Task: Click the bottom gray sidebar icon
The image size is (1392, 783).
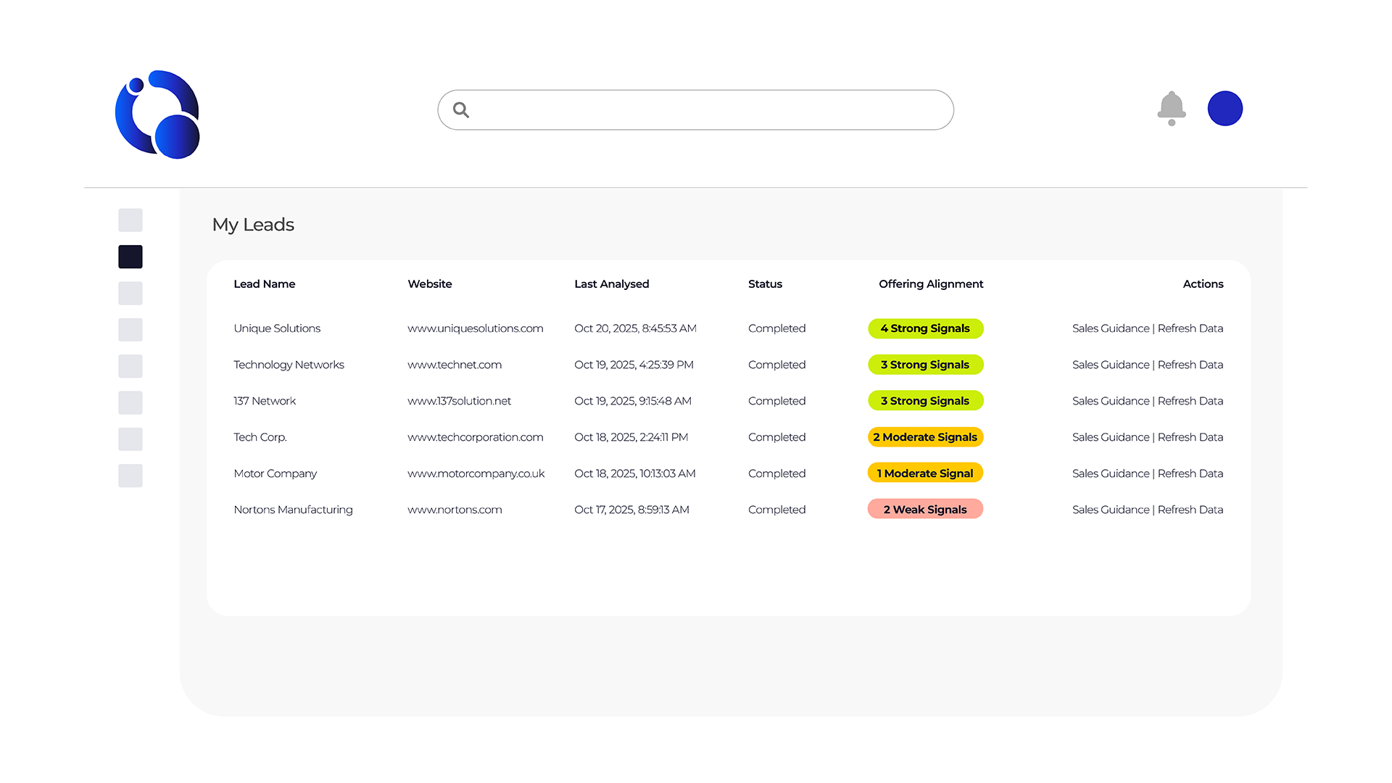Action: pyautogui.click(x=130, y=476)
